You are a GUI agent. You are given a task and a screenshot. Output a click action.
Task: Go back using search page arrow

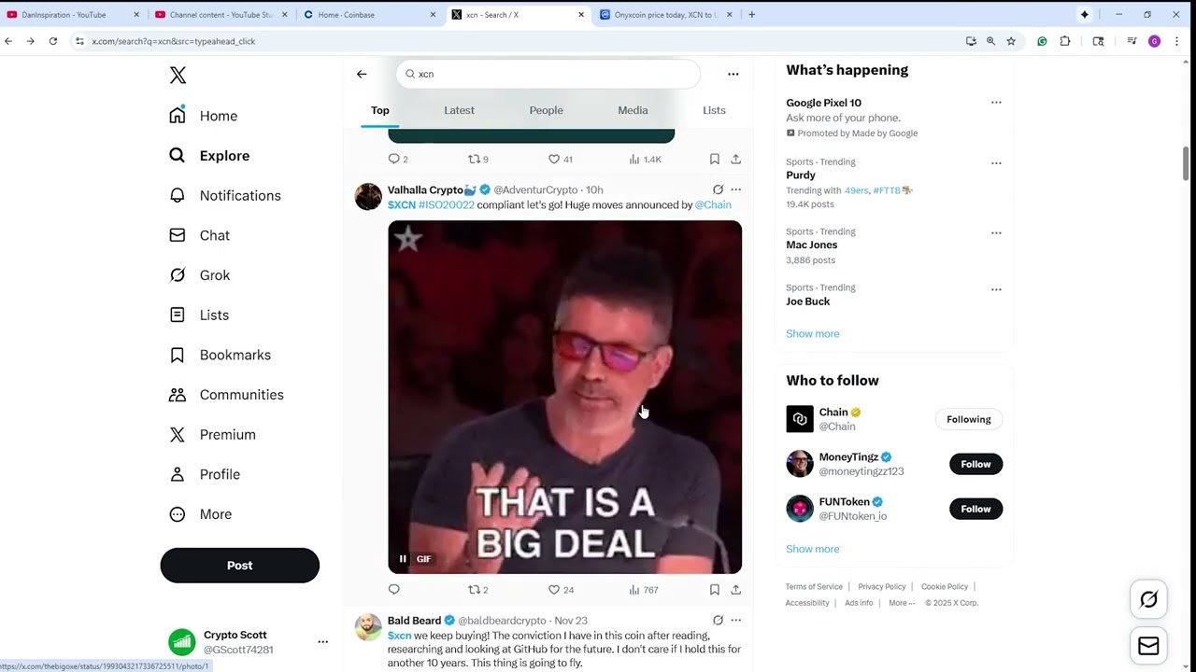pyautogui.click(x=362, y=74)
